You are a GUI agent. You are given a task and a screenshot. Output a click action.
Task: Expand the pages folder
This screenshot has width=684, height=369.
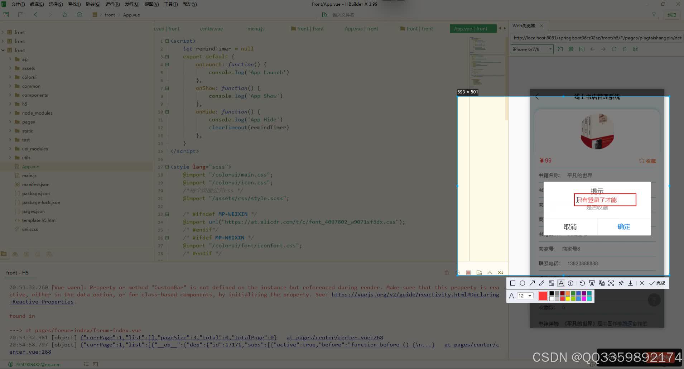click(x=10, y=122)
